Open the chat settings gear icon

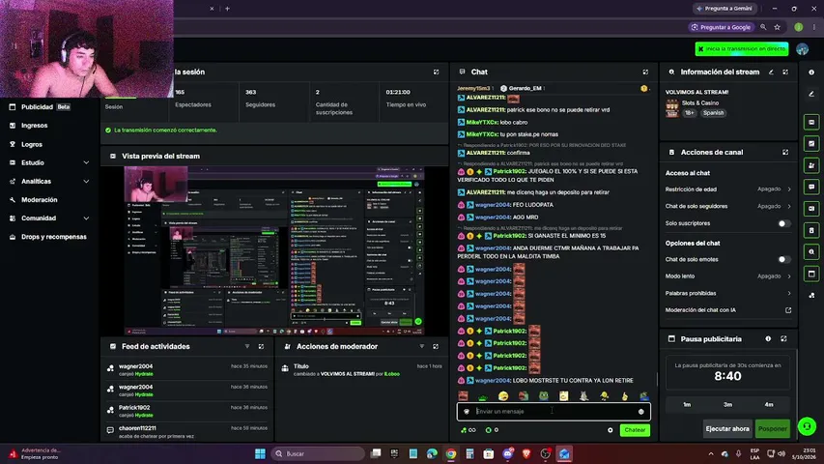pos(611,430)
